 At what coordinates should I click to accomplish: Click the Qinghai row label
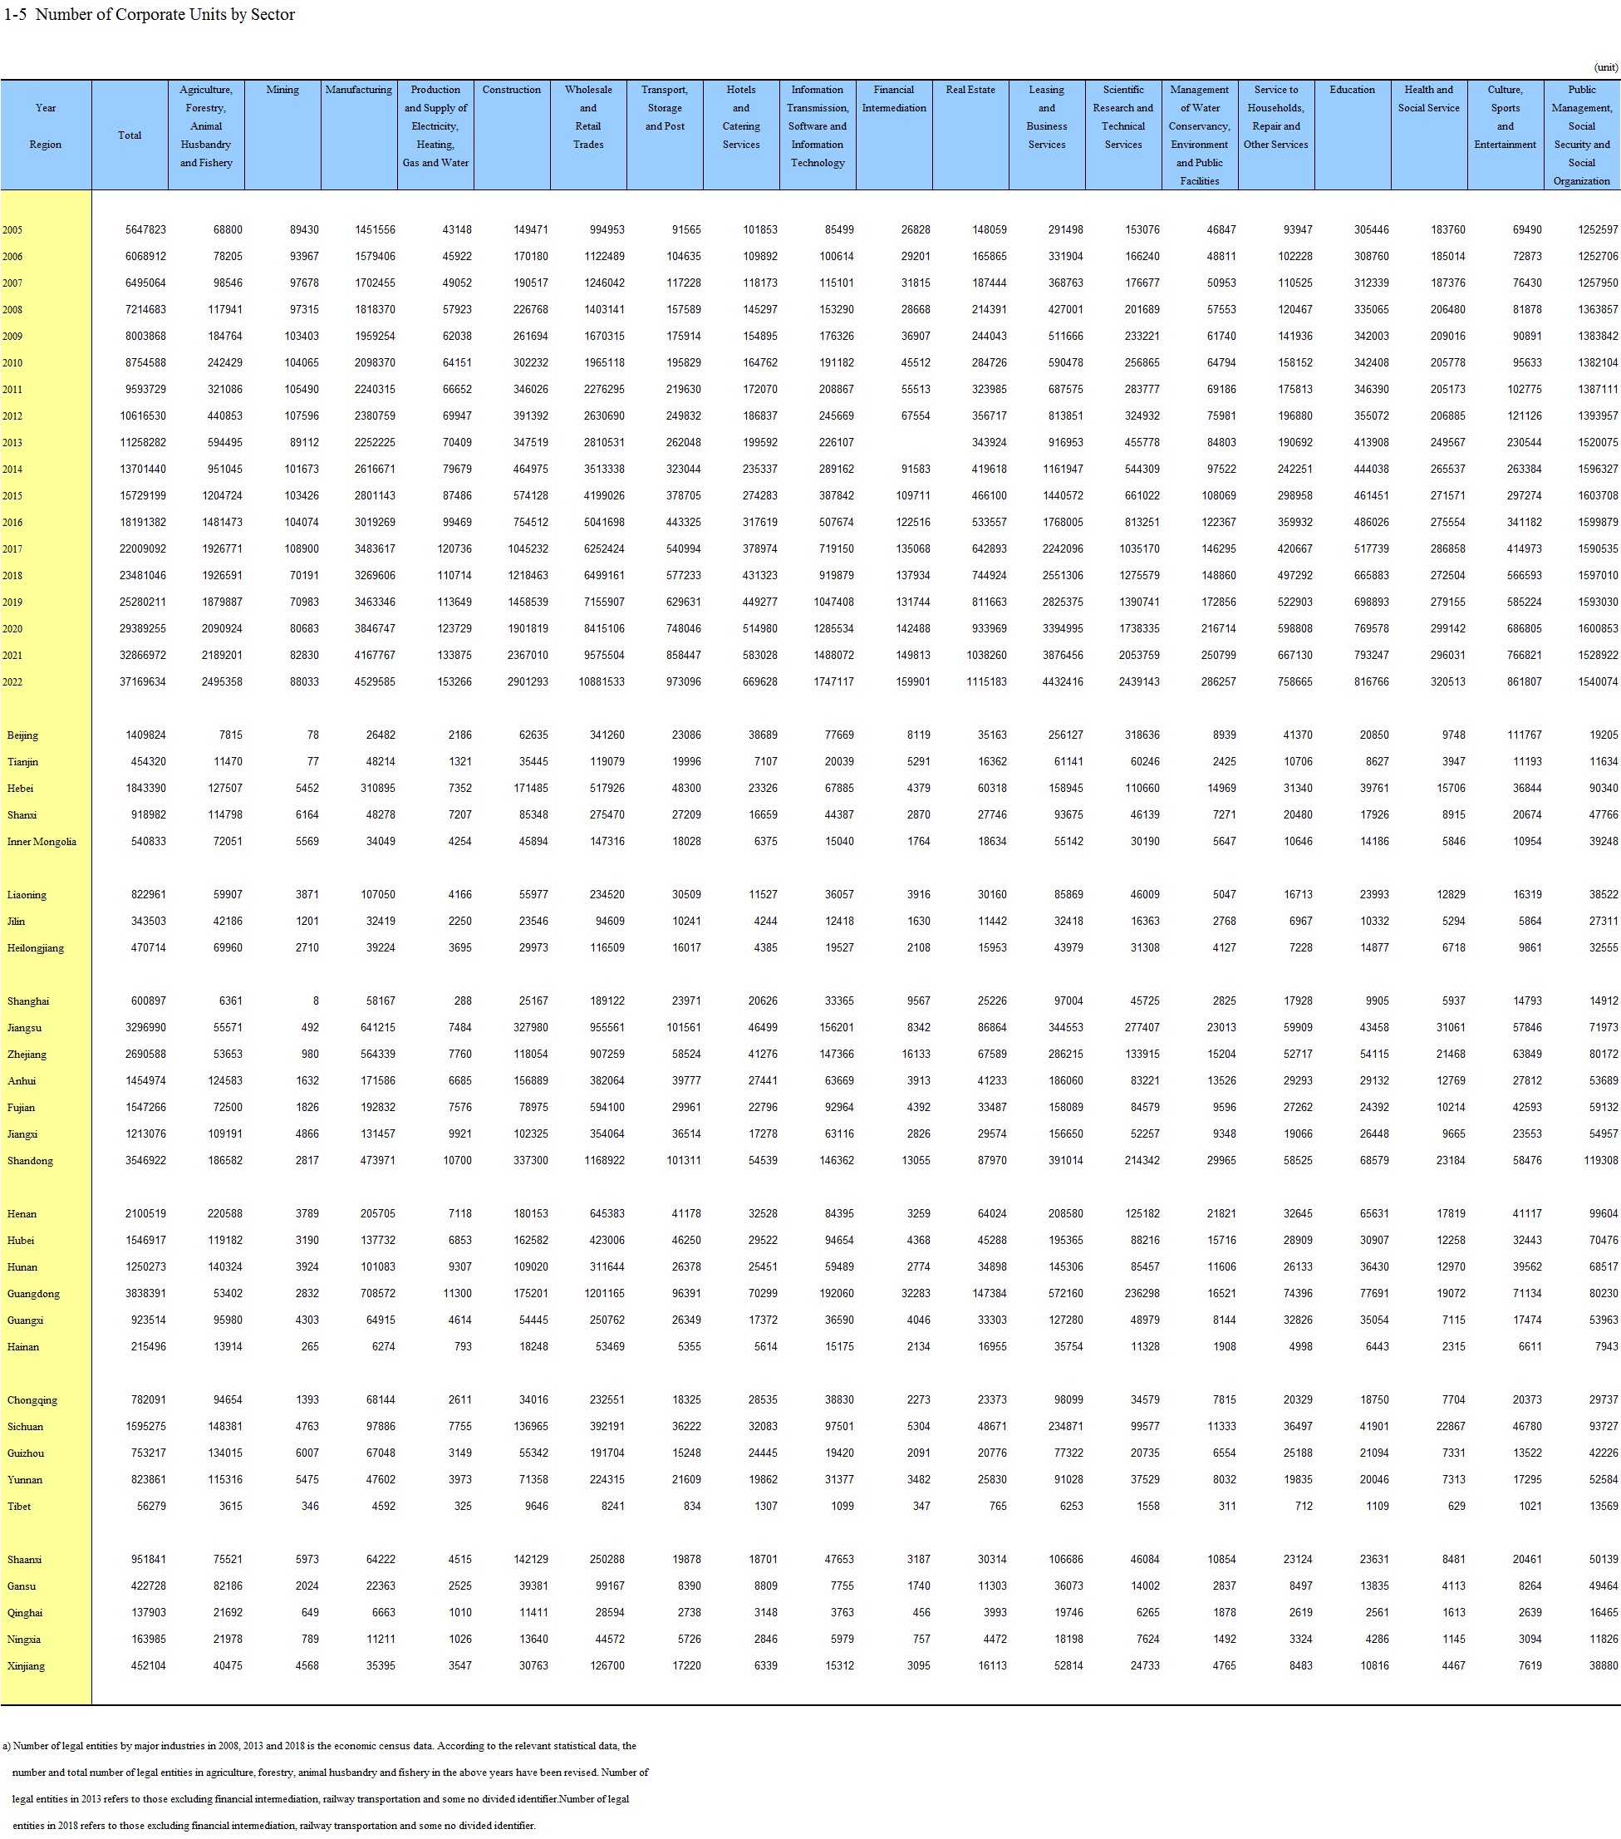tap(24, 1613)
